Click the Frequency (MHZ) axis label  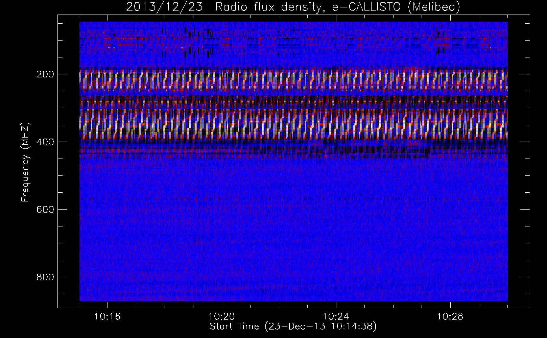click(x=25, y=162)
